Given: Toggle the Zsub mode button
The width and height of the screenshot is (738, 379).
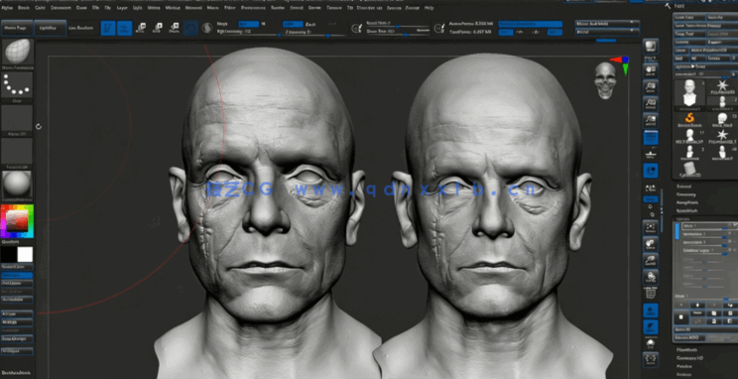Looking at the screenshot, I should click(310, 24).
